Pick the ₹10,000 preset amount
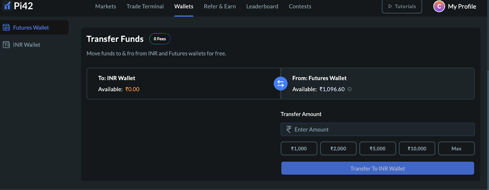 (417, 149)
